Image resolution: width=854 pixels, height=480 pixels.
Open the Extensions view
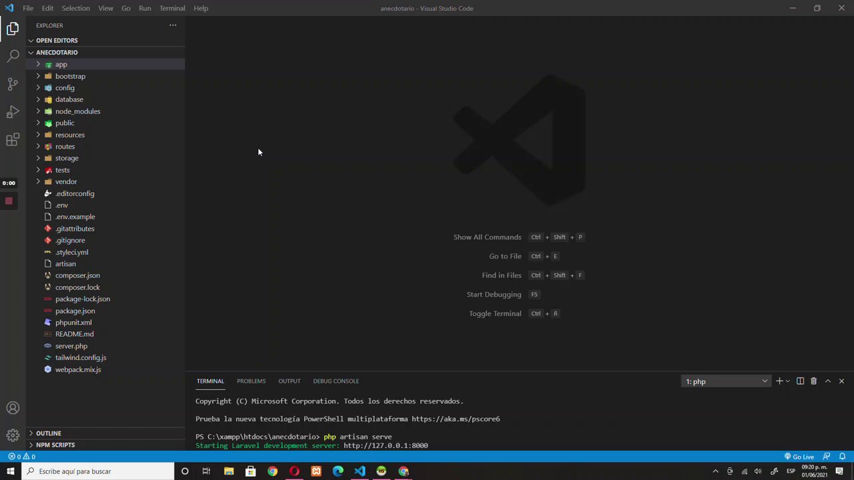(x=13, y=140)
